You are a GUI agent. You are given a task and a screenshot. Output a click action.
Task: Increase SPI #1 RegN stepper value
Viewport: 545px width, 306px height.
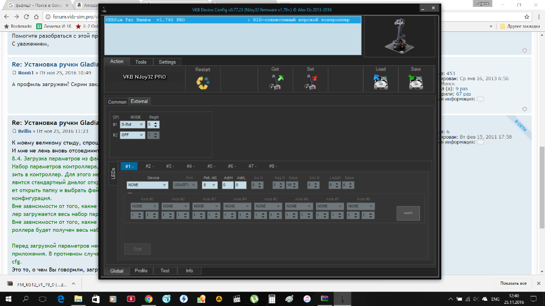(x=156, y=123)
